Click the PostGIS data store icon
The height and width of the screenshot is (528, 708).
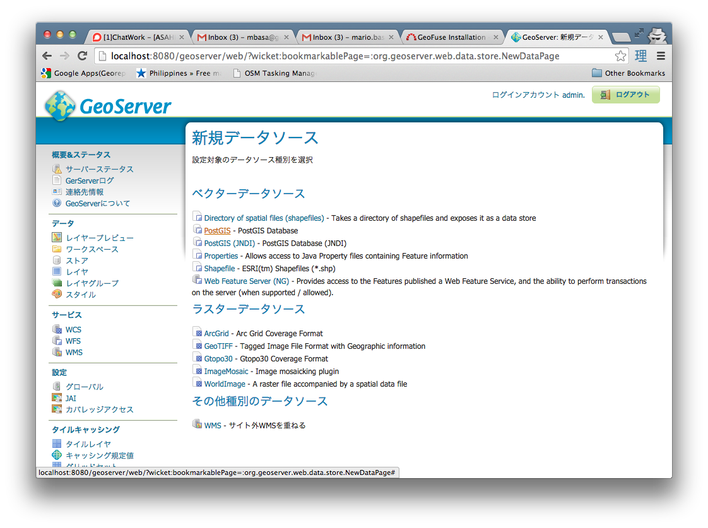click(x=198, y=230)
